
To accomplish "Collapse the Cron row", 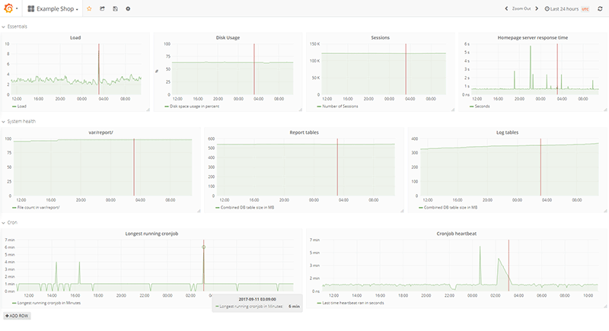I will click(x=11, y=222).
